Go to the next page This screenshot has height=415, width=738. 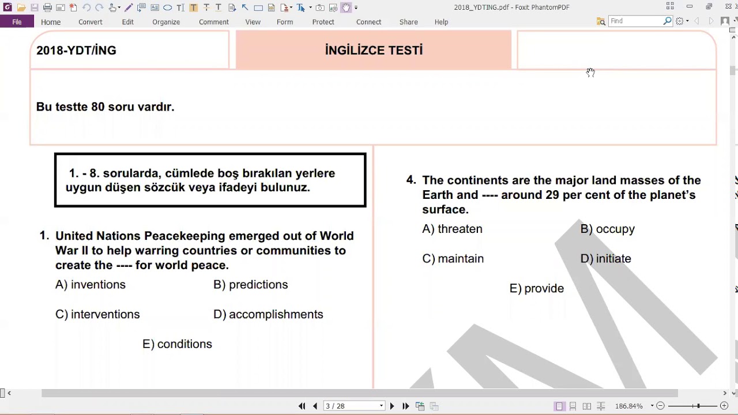tap(392, 406)
